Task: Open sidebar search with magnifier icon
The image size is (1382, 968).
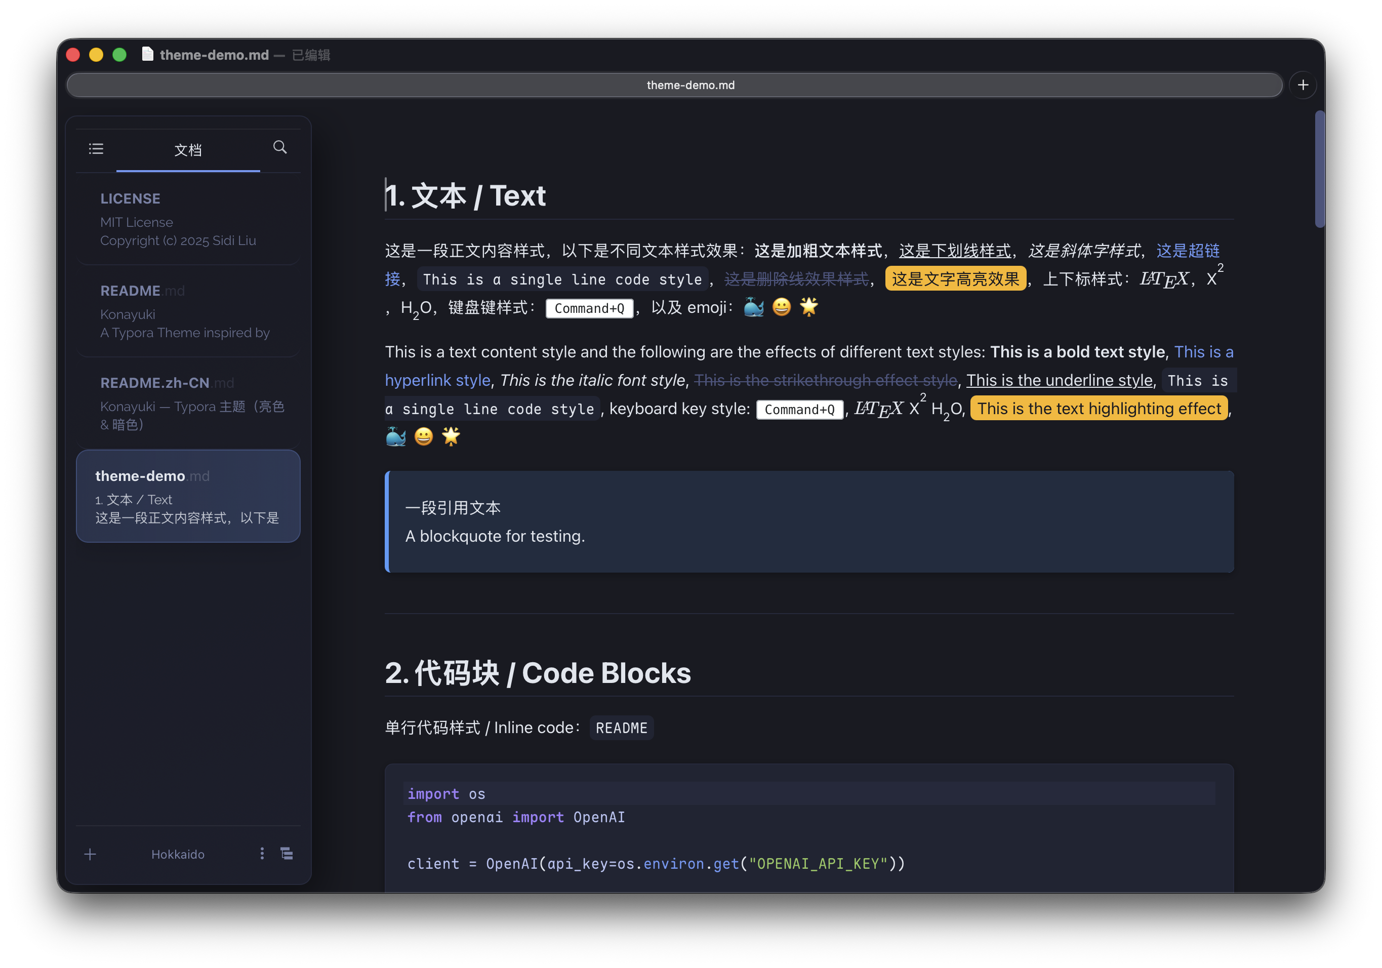Action: click(280, 147)
